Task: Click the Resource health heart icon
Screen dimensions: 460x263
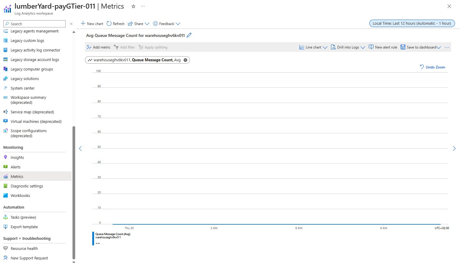Action: pos(5,249)
